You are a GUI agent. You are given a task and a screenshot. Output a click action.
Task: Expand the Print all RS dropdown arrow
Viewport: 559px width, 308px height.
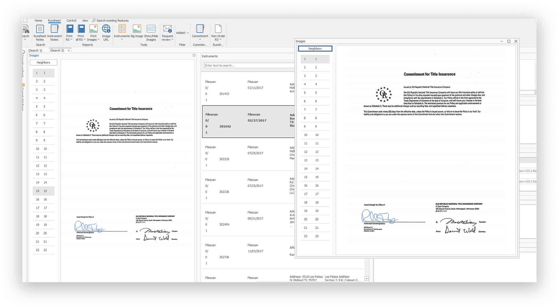point(85,40)
